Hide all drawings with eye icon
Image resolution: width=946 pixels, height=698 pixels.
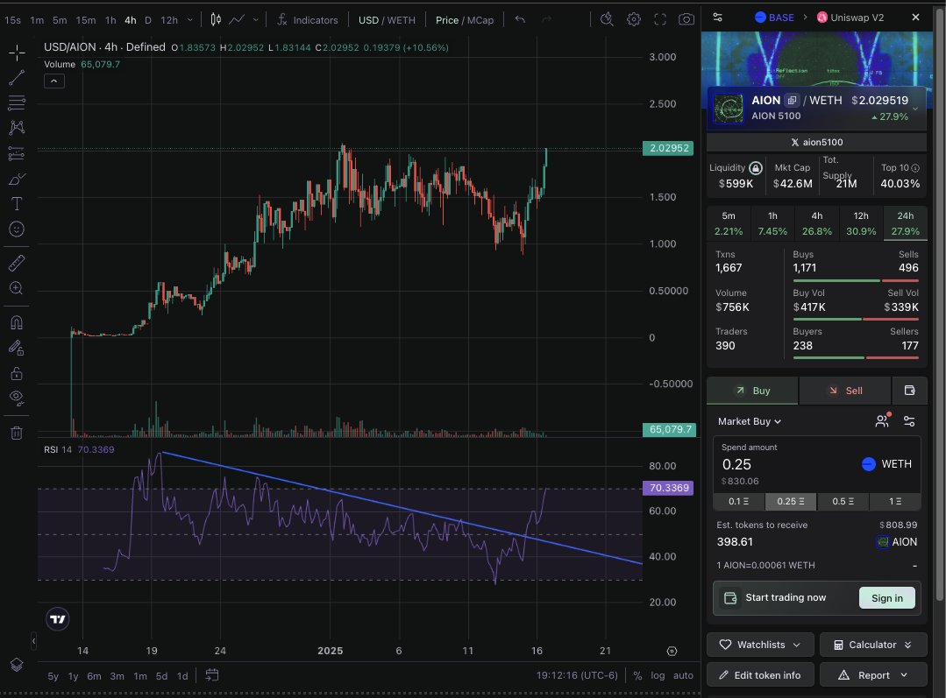click(17, 398)
